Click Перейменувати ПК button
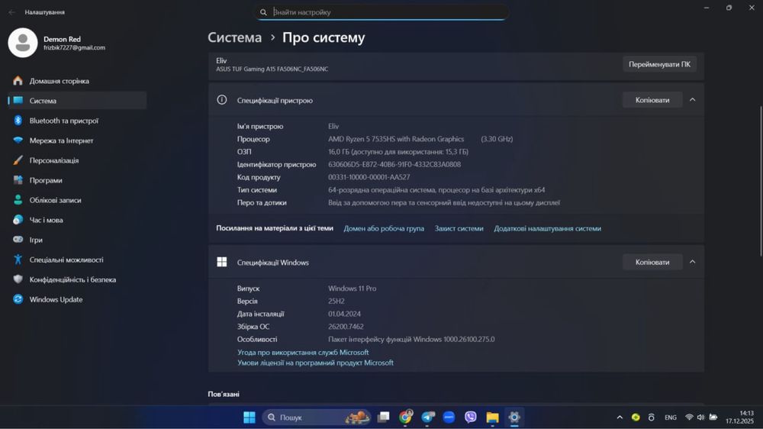 [x=659, y=64]
